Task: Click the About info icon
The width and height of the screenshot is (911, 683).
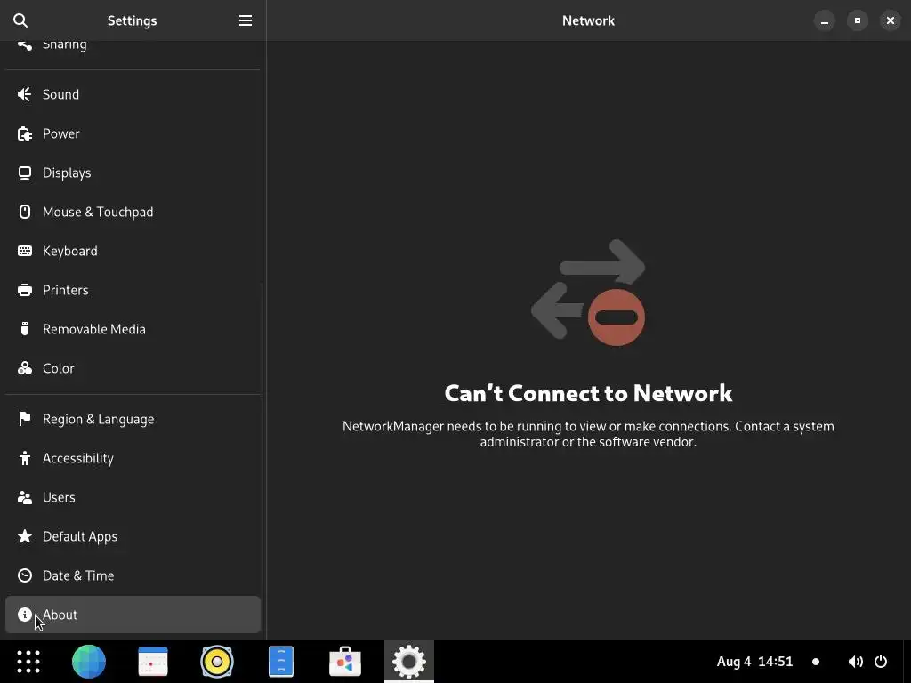Action: 24,615
